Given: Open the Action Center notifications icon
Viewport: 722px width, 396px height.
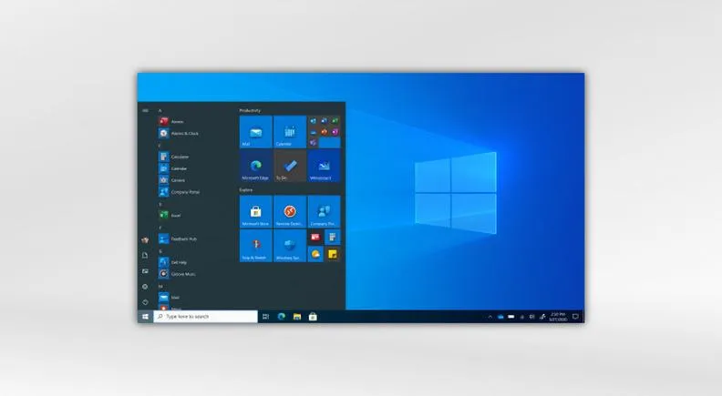Looking at the screenshot, I should pyautogui.click(x=575, y=317).
